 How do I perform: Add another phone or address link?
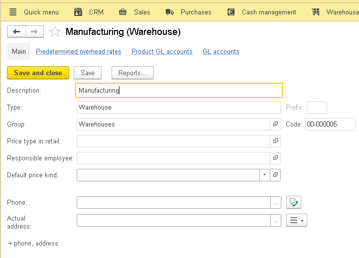click(x=33, y=244)
